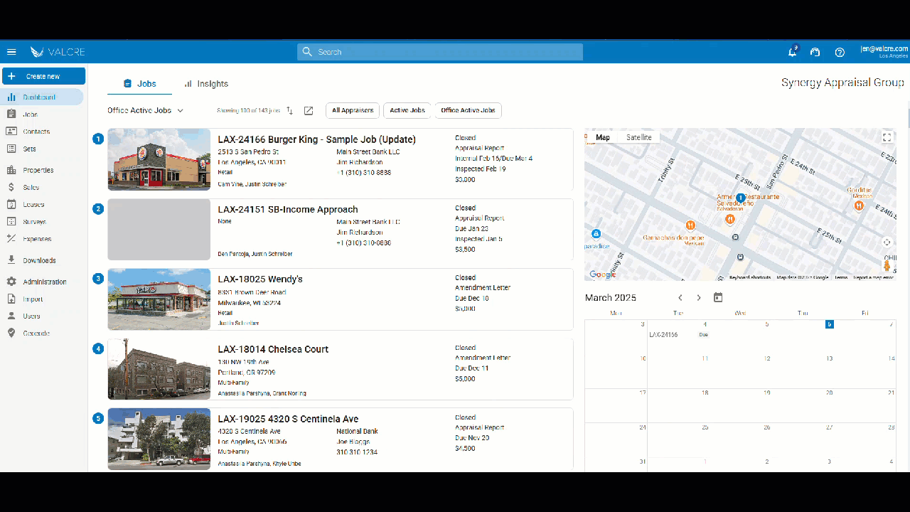Switch map to Map view
The image size is (910, 512).
point(603,137)
